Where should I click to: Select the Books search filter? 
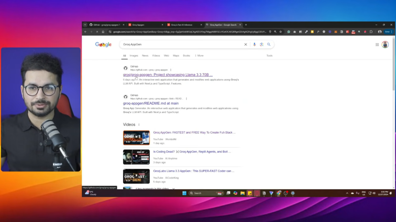186,55
